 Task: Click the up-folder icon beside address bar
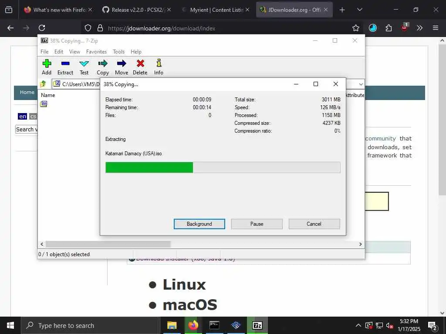coord(43,84)
